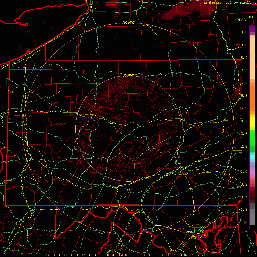Click the 9.8 scale value
This screenshot has height=257, width=257.
(x=244, y=32)
